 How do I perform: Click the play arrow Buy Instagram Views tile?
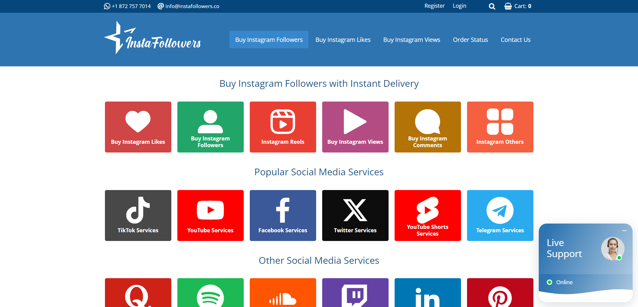point(355,127)
